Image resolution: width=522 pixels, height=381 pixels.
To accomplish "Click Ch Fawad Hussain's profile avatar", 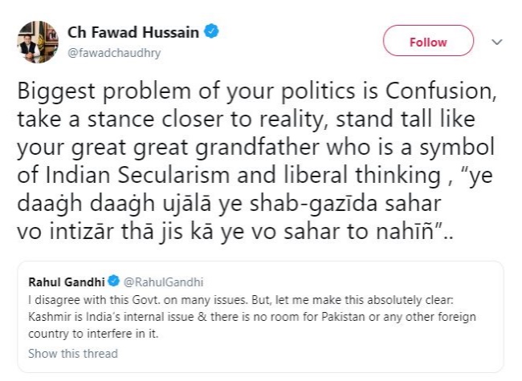I will tap(39, 43).
